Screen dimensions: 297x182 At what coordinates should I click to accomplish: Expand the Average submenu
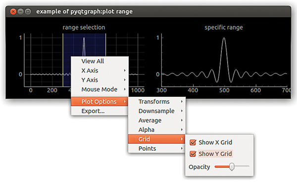pyautogui.click(x=157, y=121)
